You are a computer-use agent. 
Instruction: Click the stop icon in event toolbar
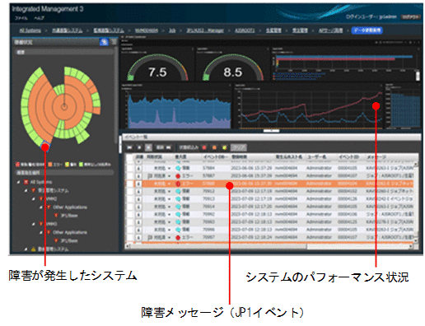[x=139, y=147]
